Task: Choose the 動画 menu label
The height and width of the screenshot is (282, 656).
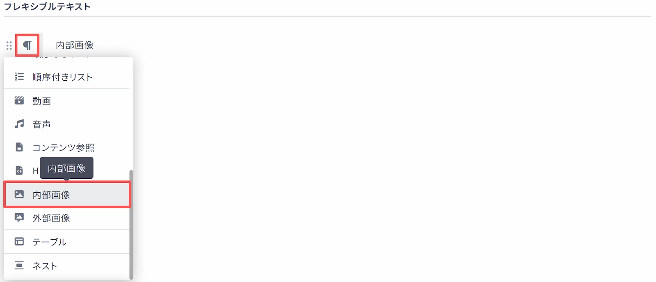Action: point(42,101)
